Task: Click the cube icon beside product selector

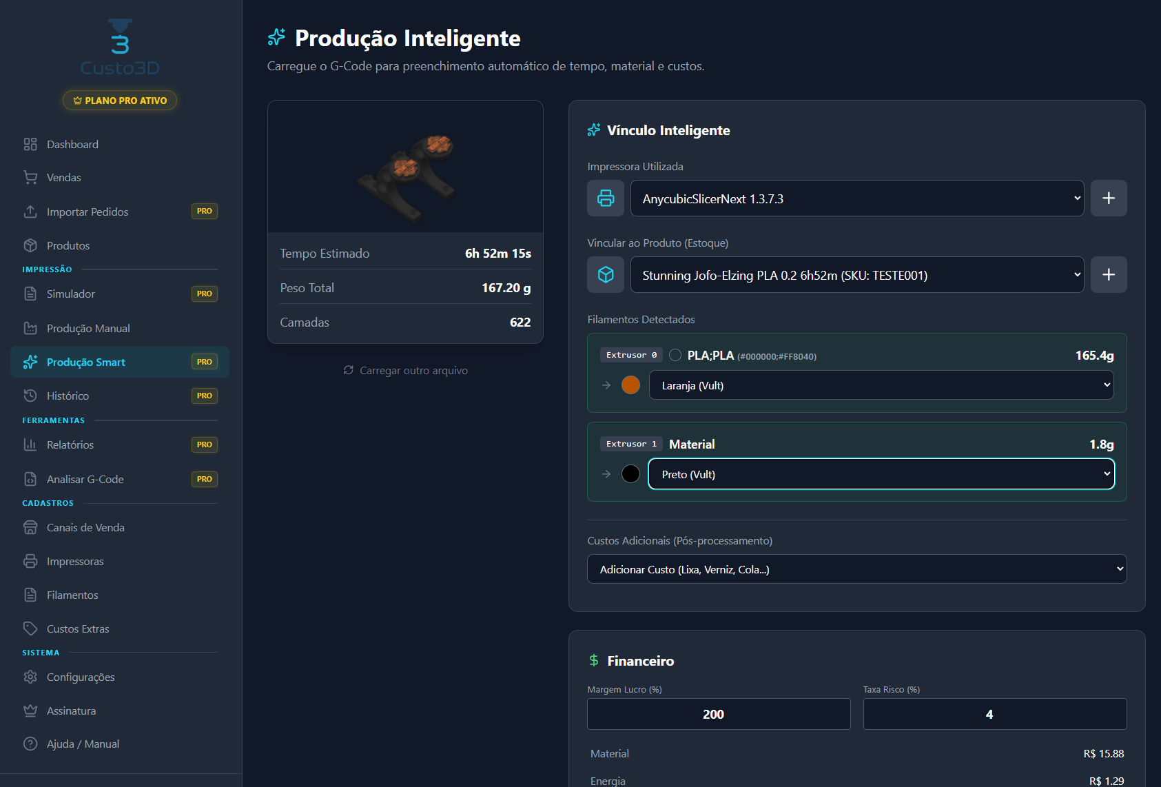Action: click(605, 275)
